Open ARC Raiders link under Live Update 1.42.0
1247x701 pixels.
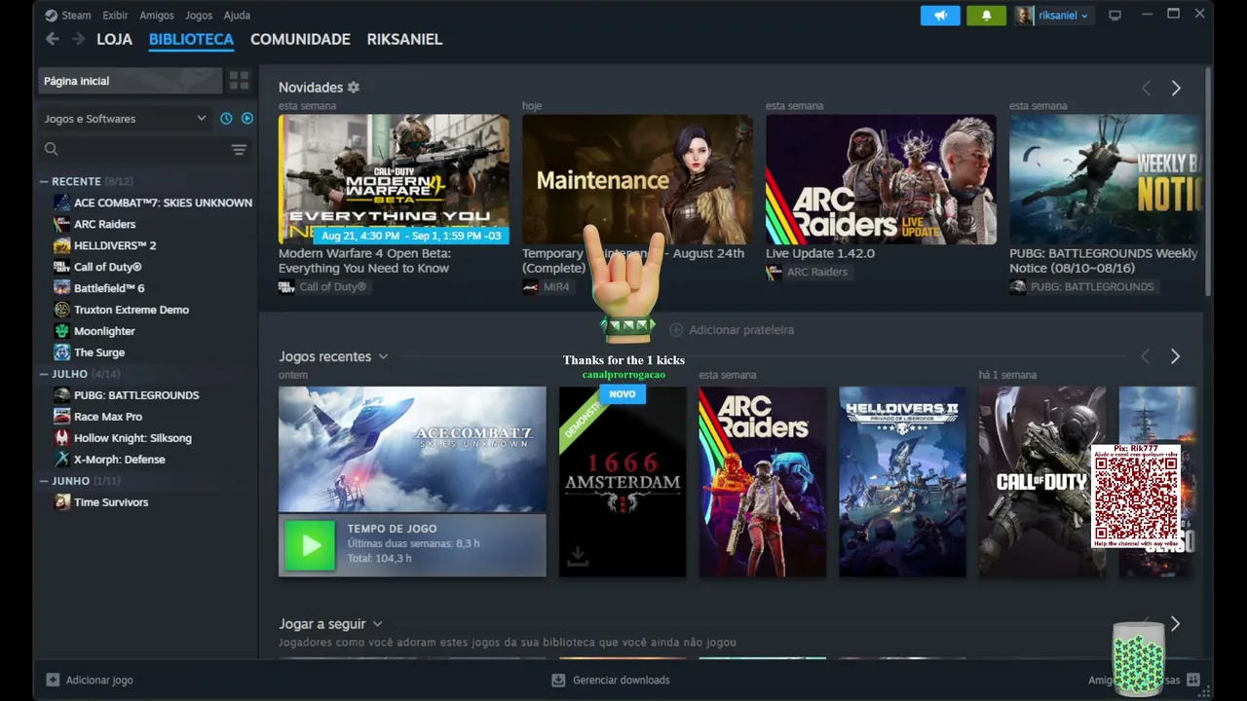tap(807, 272)
